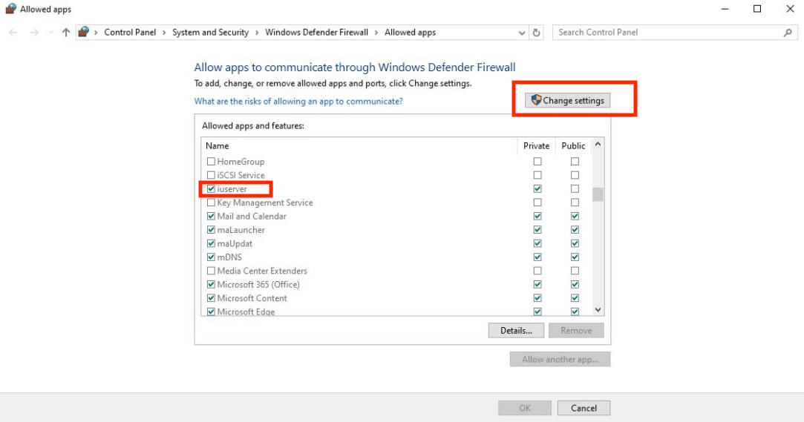
Task: Toggle Public checkbox for iSCSI Service
Action: point(575,175)
